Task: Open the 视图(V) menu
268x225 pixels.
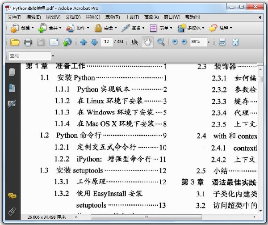Action: pos(53,17)
